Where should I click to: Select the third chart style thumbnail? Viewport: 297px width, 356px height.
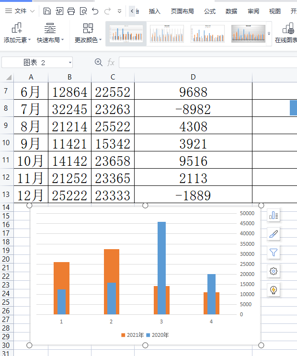tap(207, 34)
